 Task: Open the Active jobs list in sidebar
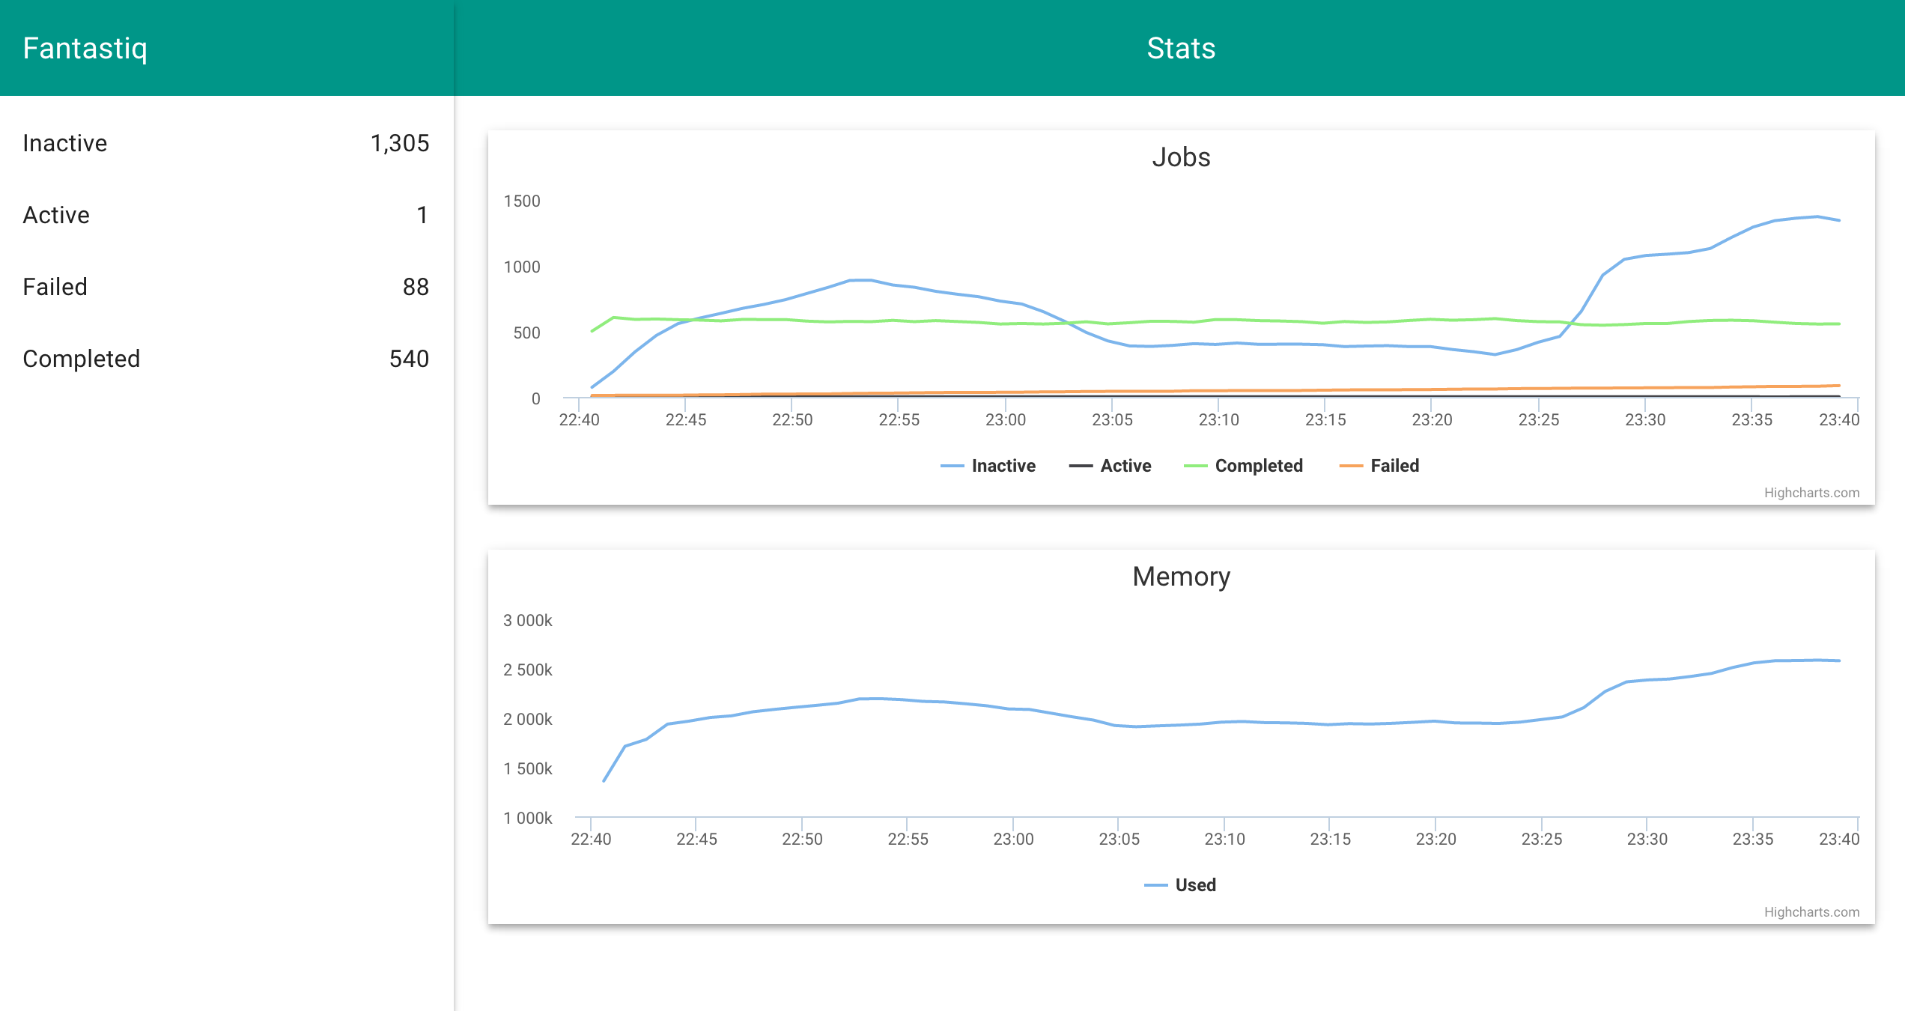click(x=56, y=215)
